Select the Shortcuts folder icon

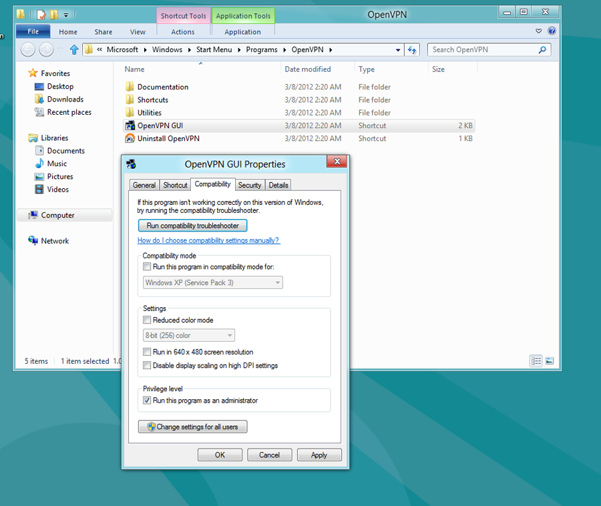tap(130, 99)
